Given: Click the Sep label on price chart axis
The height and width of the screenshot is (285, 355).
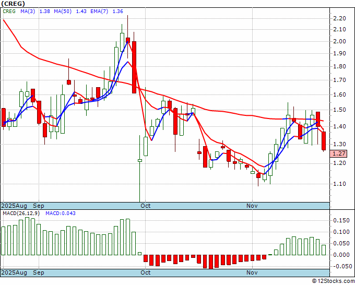Looking at the screenshot, I should click(x=39, y=206).
